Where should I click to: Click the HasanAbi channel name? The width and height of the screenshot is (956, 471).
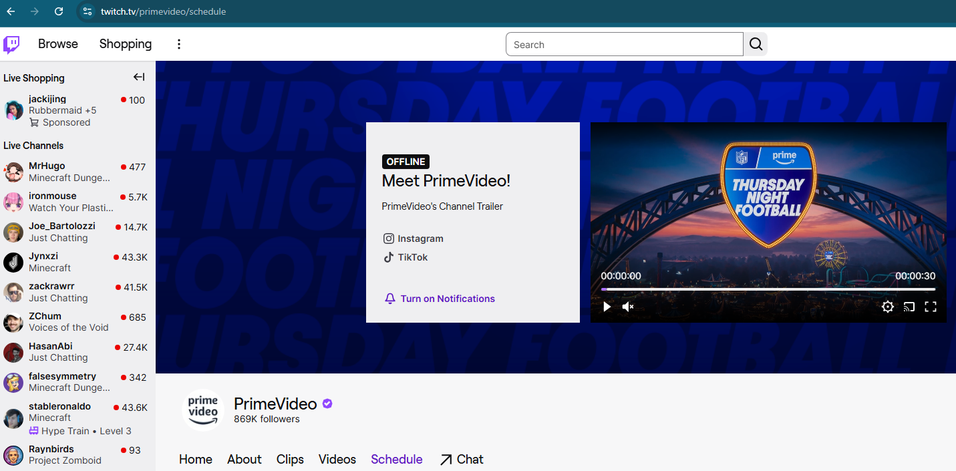pyautogui.click(x=51, y=346)
